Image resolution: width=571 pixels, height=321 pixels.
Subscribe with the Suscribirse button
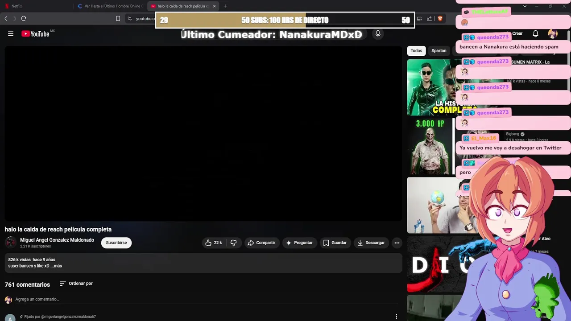pyautogui.click(x=116, y=243)
